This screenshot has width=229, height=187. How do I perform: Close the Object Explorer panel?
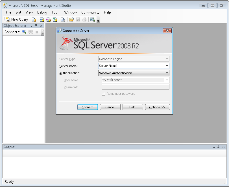[41, 26]
